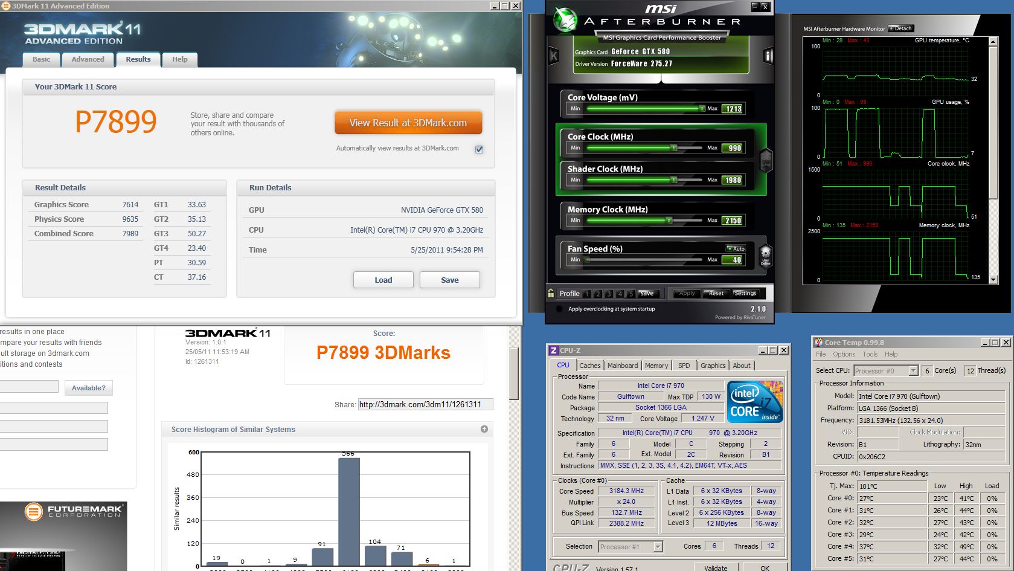1014x571 pixels.
Task: Switch to the Advanced tab in 3DMark 11
Action: [88, 59]
